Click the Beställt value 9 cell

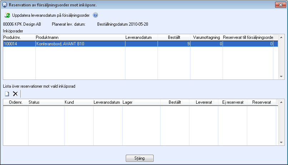[174, 44]
